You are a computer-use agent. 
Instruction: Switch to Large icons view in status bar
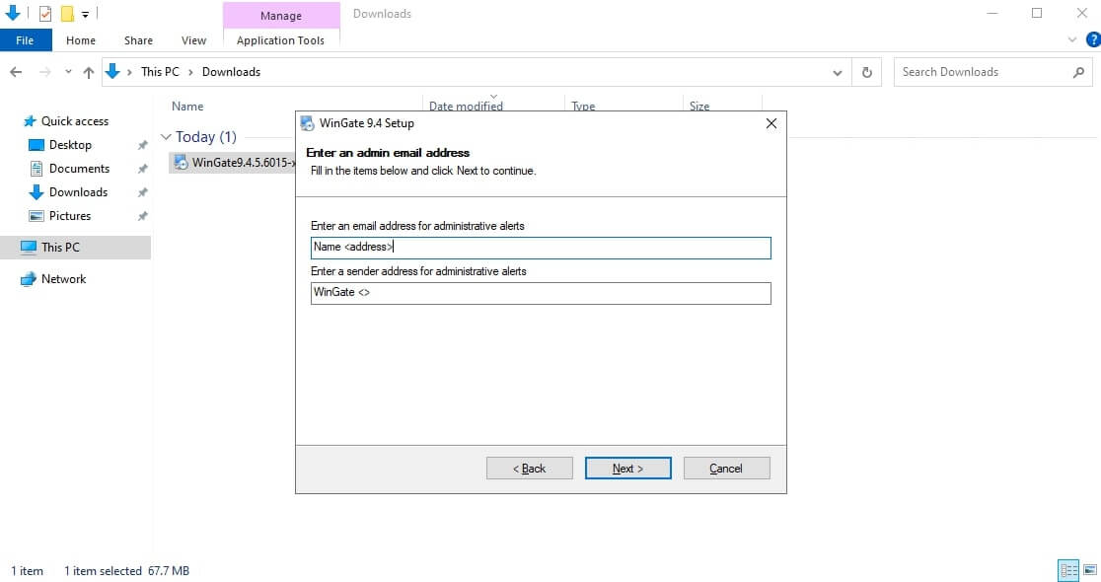coord(1090,571)
